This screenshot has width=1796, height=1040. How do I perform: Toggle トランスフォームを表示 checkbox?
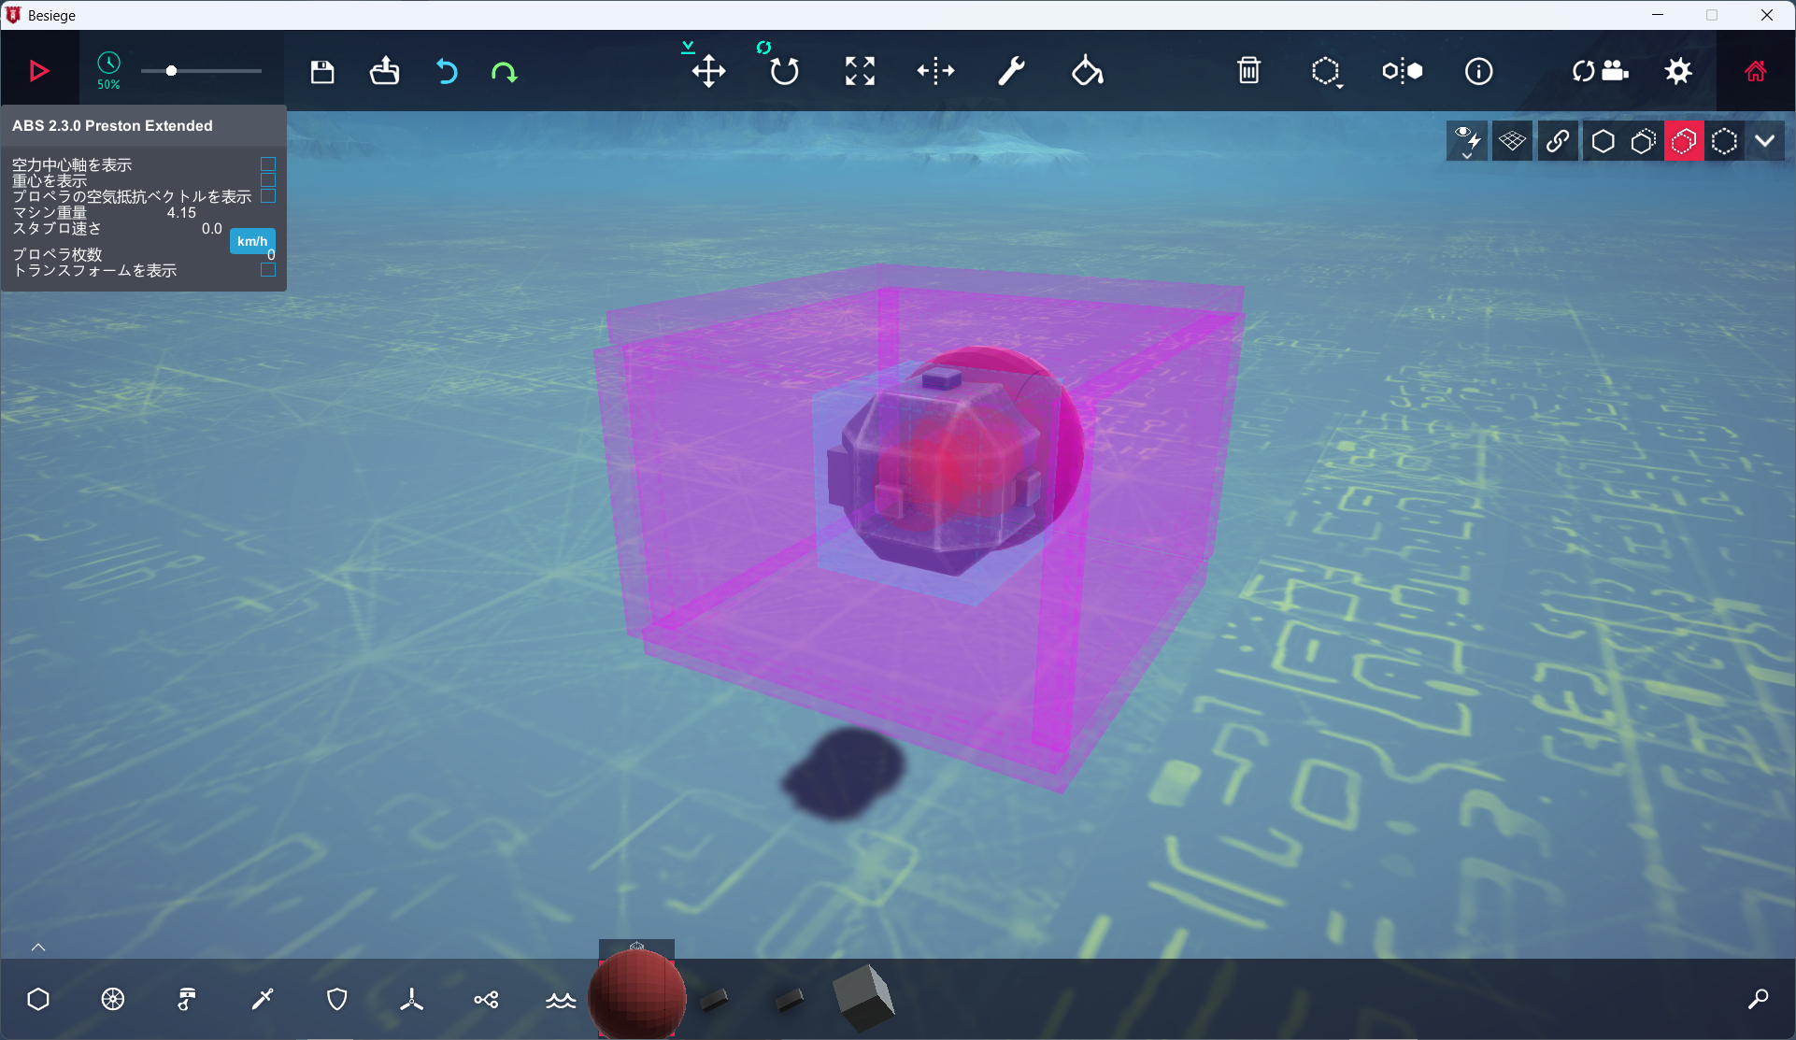click(268, 270)
